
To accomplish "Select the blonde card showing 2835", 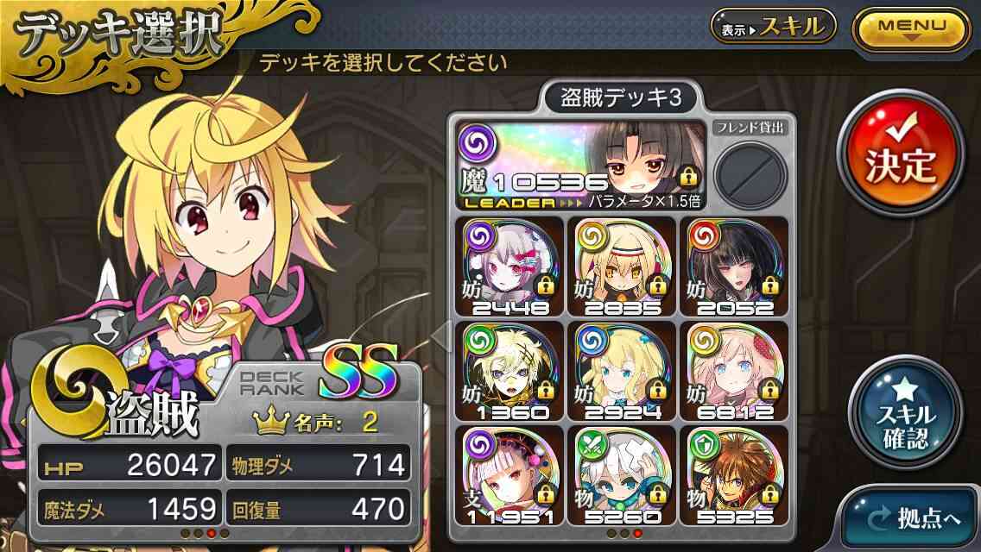I will click(622, 267).
